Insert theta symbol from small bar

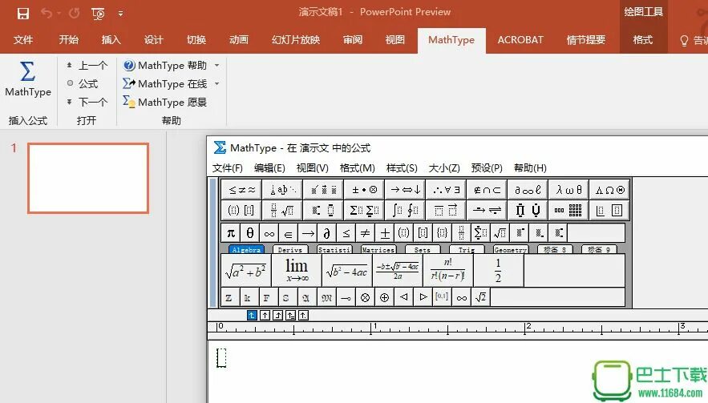click(x=249, y=233)
